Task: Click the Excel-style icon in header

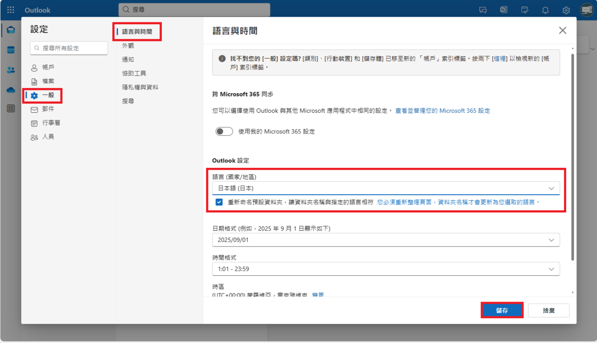Action: (504, 10)
